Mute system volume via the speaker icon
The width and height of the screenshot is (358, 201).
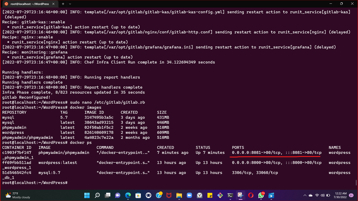pyautogui.click(x=322, y=196)
